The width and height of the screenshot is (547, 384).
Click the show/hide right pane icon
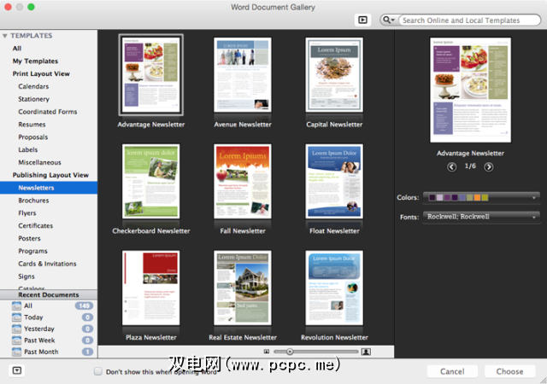click(x=362, y=20)
